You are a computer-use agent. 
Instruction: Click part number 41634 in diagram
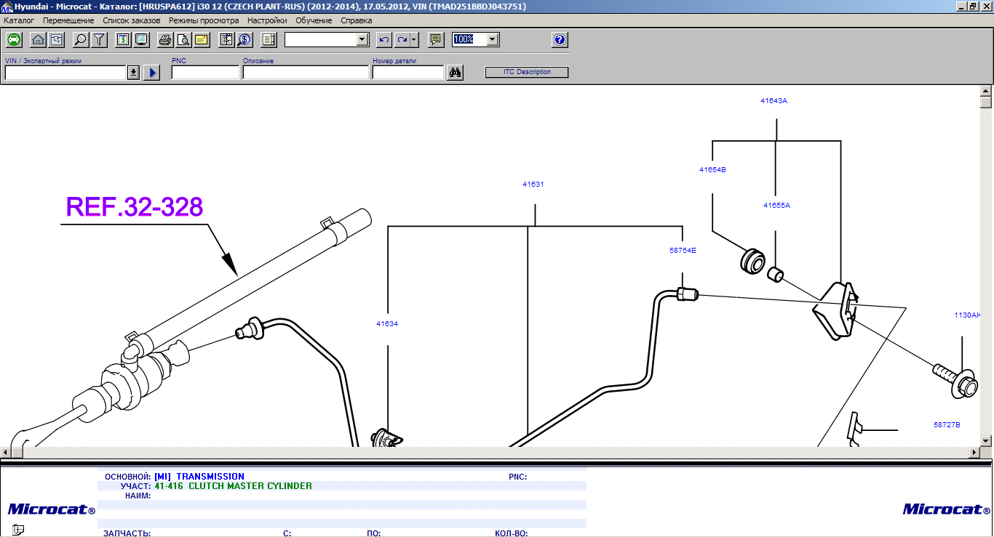click(x=387, y=324)
